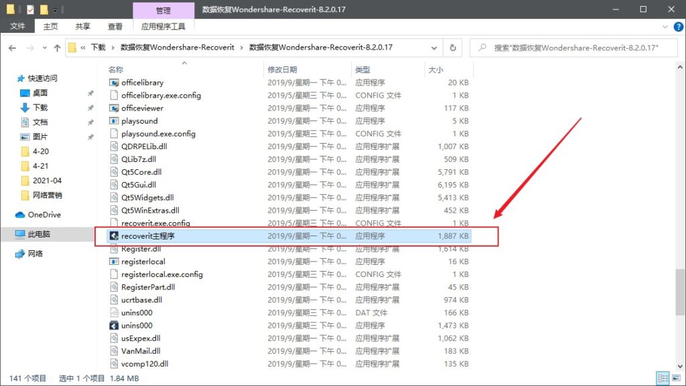This screenshot has width=686, height=386.
Task: Expand the address bar hidden path chevrons
Action: point(82,47)
